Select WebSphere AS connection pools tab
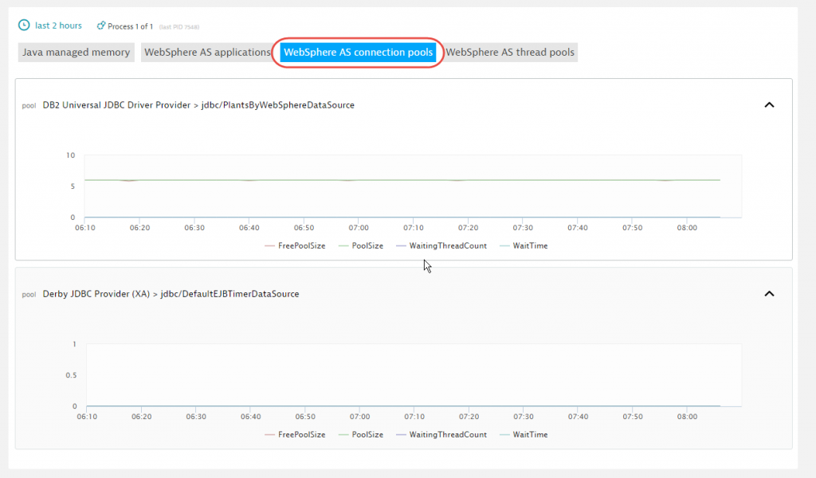 [x=358, y=52]
